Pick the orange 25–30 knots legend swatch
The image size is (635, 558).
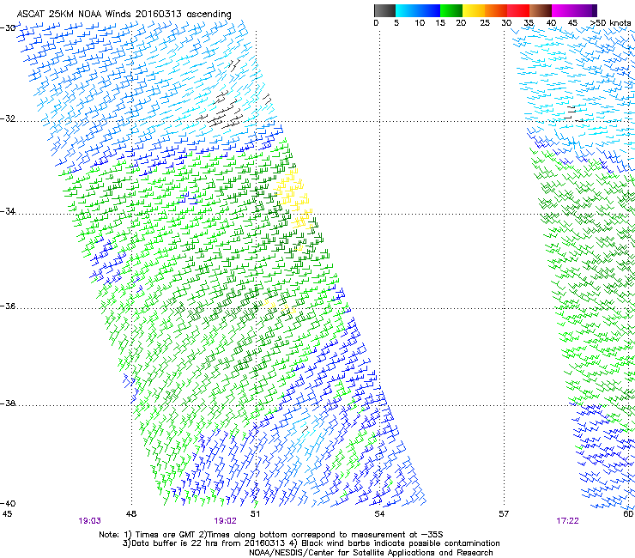496,10
